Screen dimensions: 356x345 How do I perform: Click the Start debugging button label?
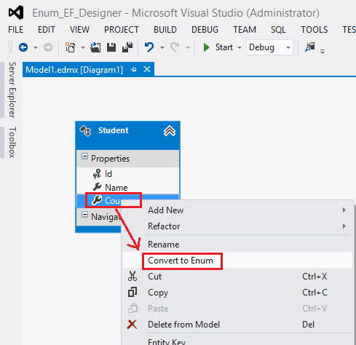click(224, 47)
